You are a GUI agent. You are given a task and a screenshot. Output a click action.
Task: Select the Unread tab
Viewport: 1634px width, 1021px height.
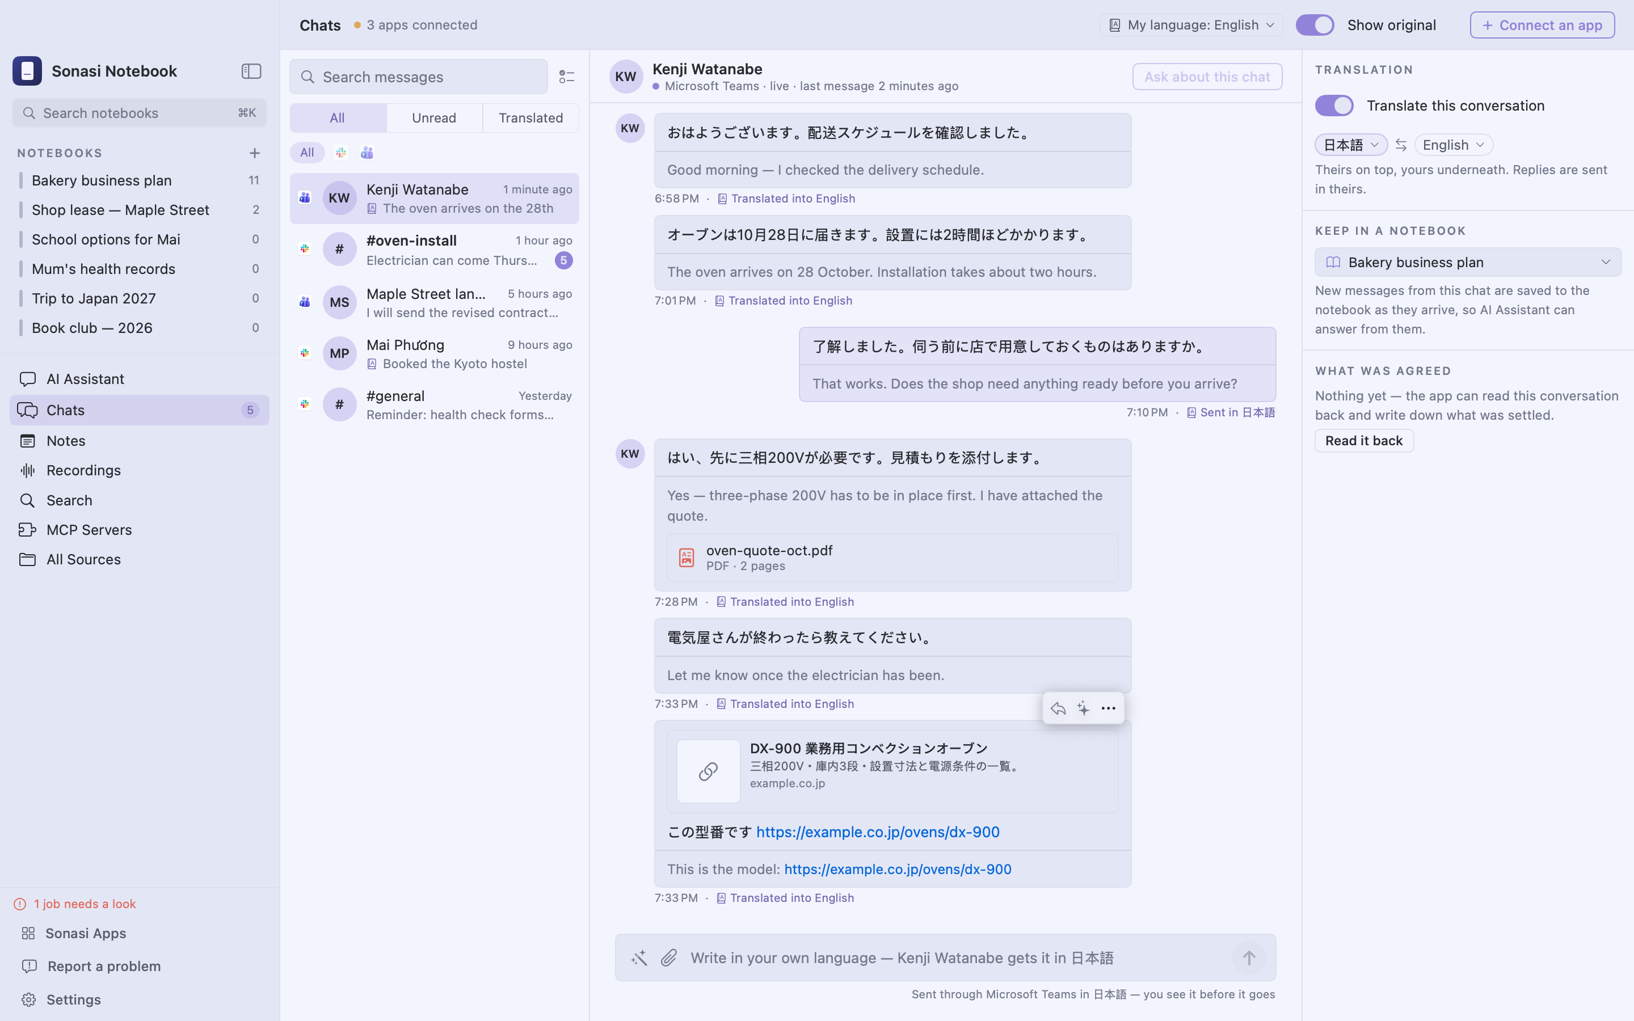coord(434,118)
